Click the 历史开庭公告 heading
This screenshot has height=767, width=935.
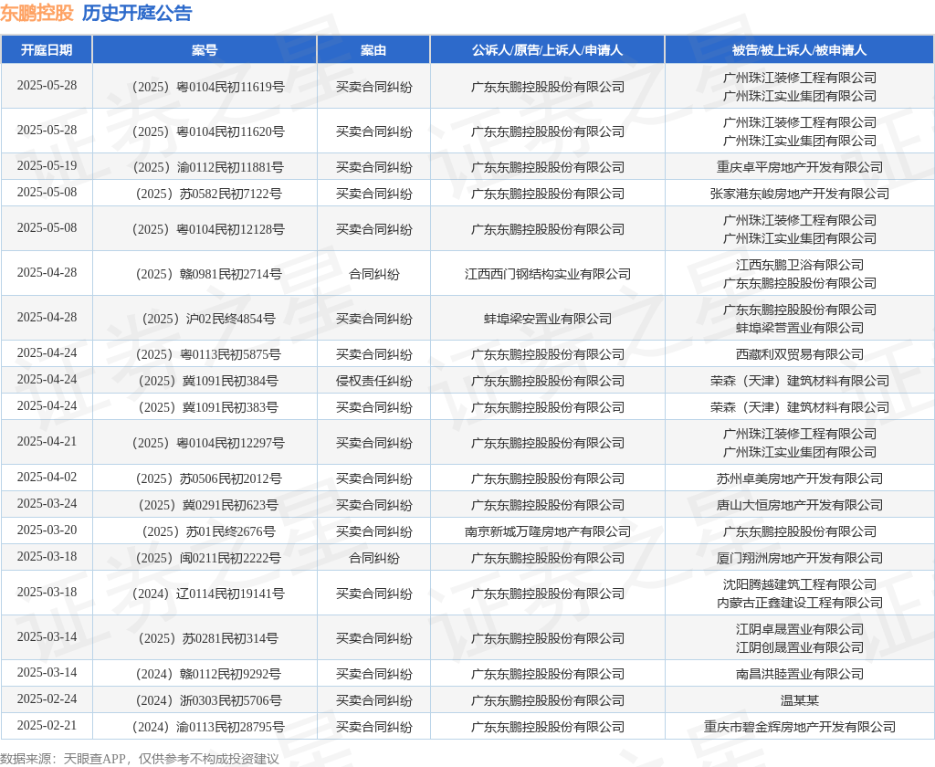point(137,13)
